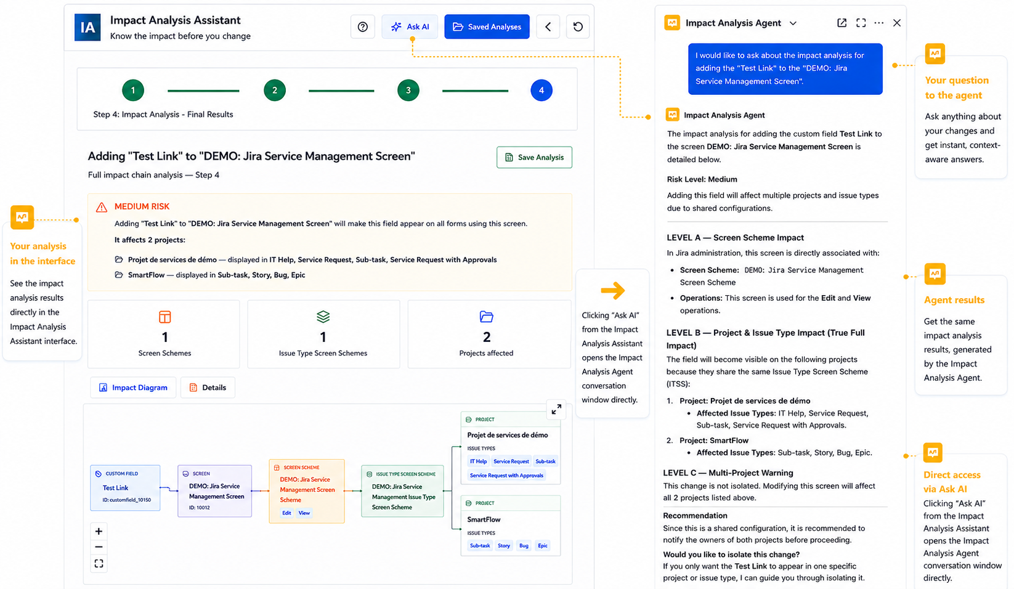Screen dimensions: 1014x589
Task: Click the IA app logo
Action: pos(87,28)
